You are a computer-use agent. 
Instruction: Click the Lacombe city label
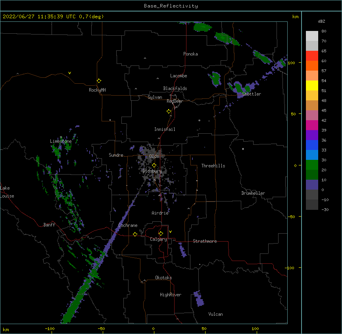coord(179,76)
